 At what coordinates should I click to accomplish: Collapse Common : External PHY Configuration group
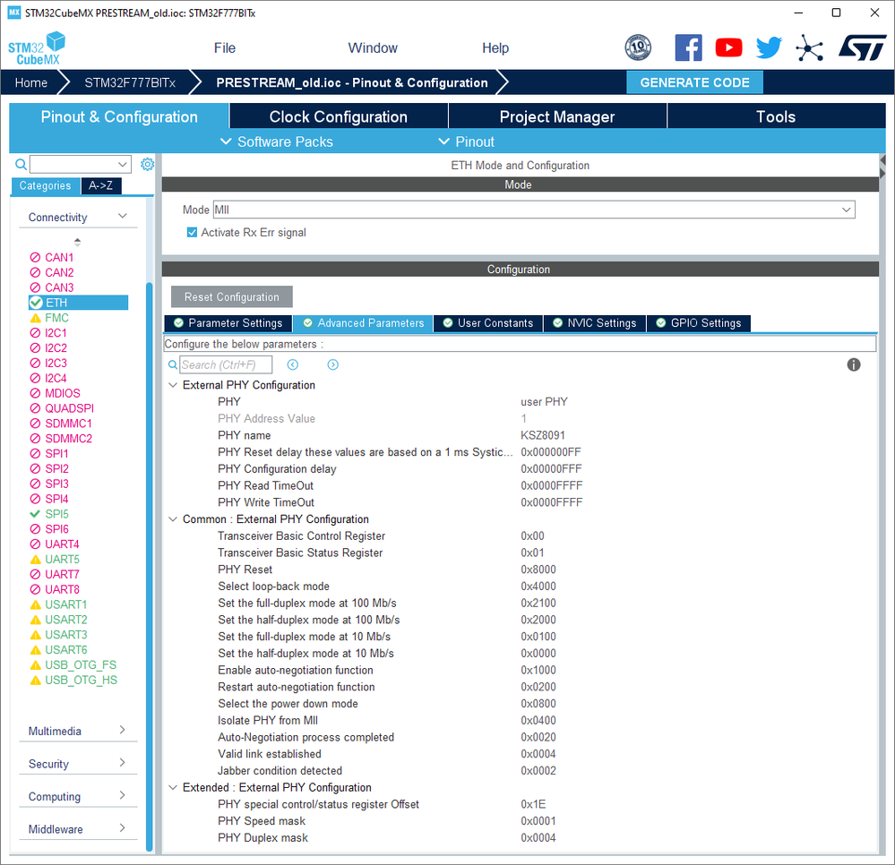172,519
